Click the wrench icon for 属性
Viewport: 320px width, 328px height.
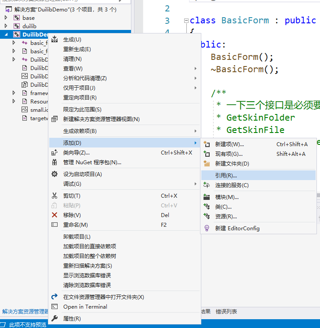coord(55,318)
